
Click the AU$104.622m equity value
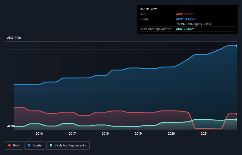click(186, 19)
